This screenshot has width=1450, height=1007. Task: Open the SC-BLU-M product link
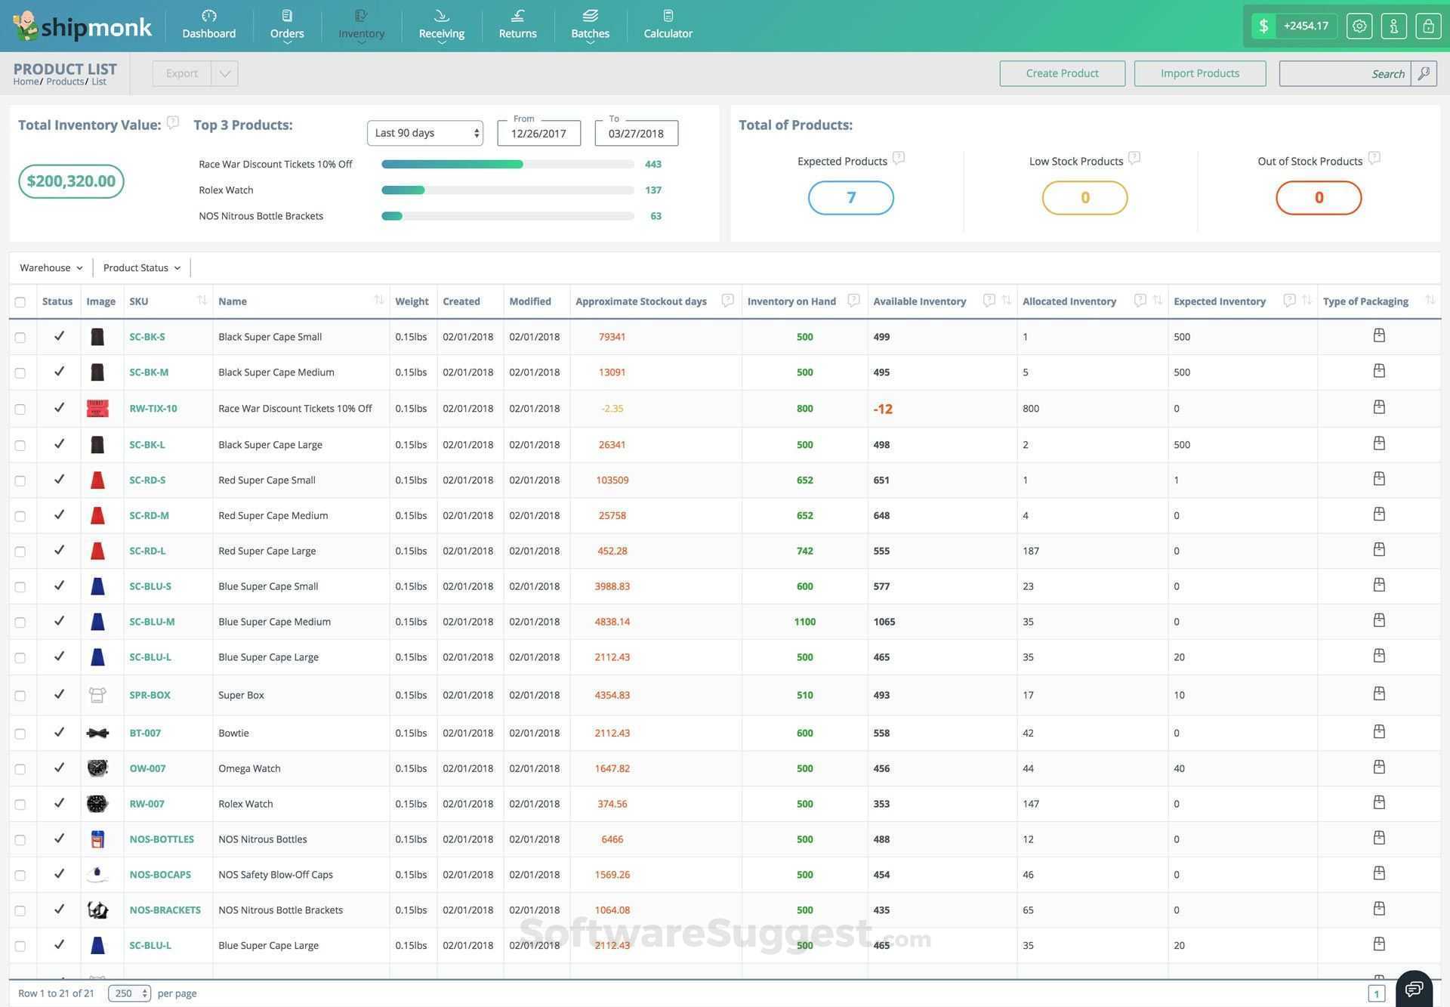click(151, 621)
